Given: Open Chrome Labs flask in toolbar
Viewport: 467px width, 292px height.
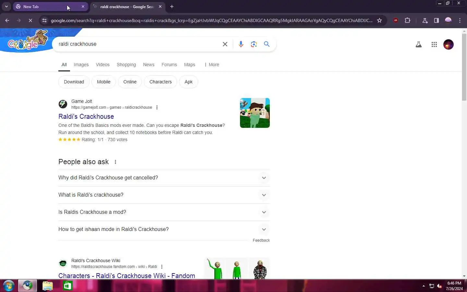Looking at the screenshot, I should (425, 20).
